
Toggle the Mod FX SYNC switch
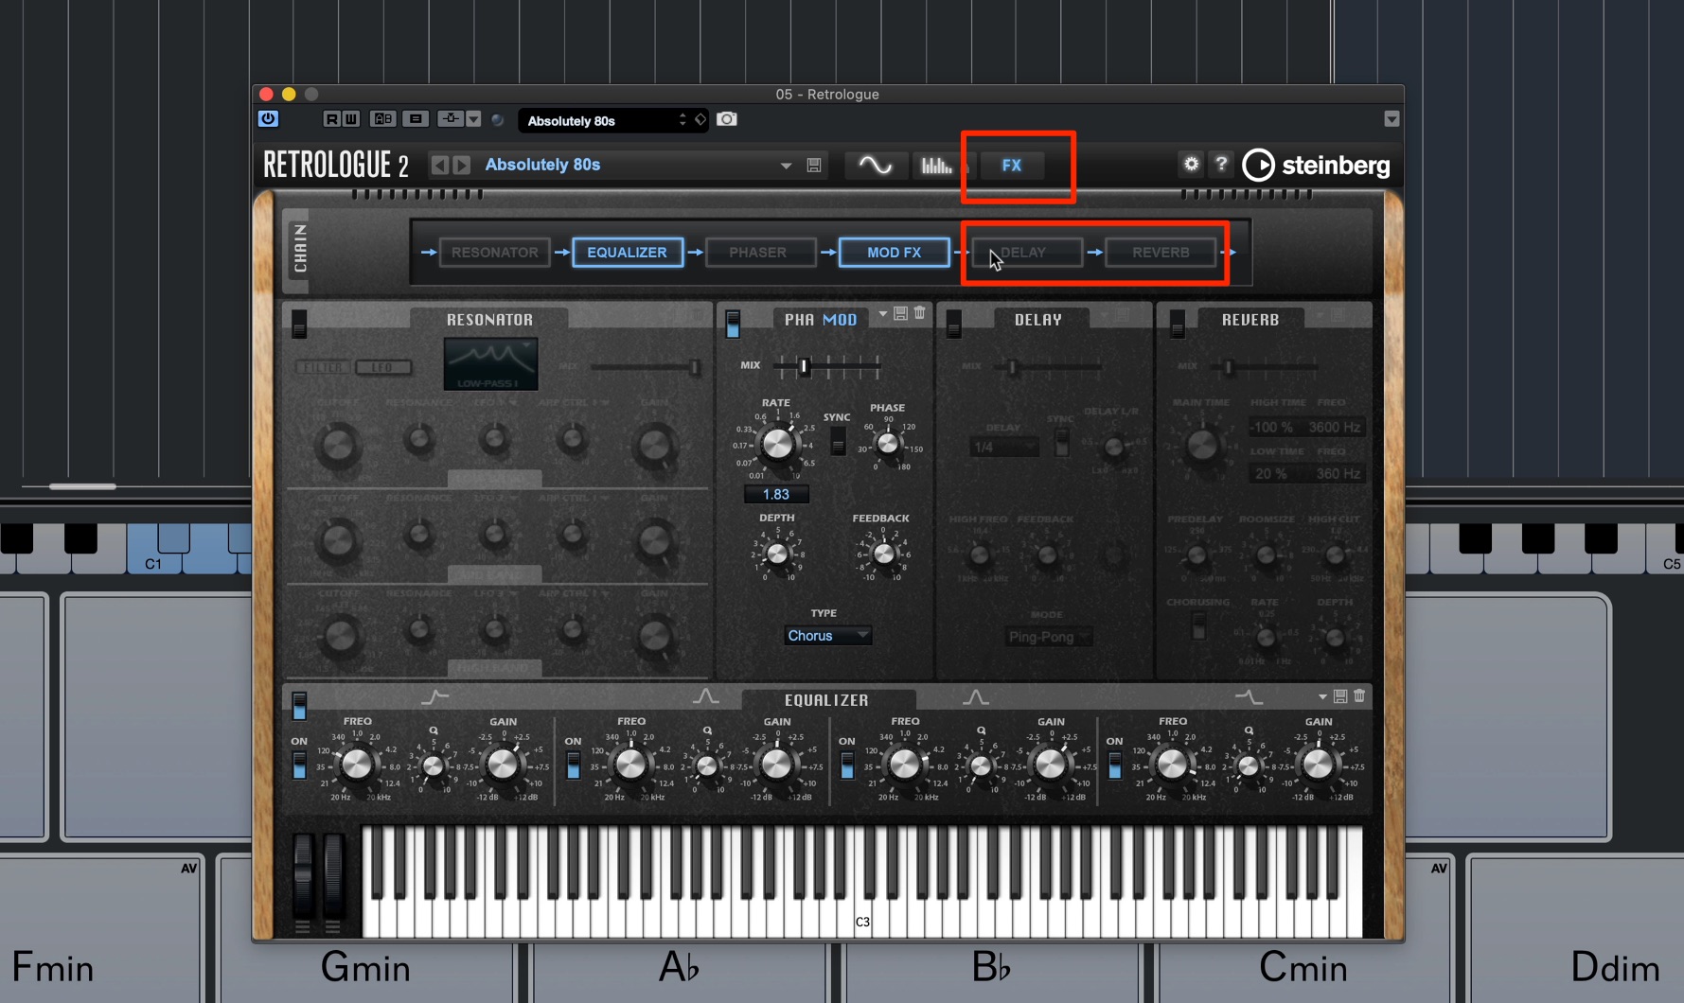[x=838, y=441]
